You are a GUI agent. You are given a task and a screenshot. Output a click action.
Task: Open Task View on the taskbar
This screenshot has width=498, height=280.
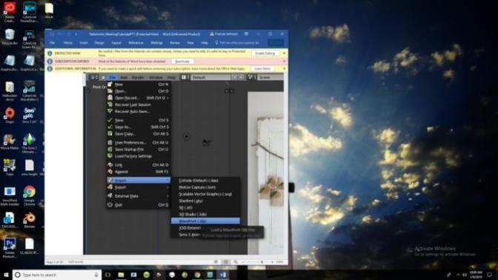click(x=108, y=275)
